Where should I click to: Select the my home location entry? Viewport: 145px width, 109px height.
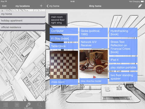pyautogui.click(x=23, y=14)
